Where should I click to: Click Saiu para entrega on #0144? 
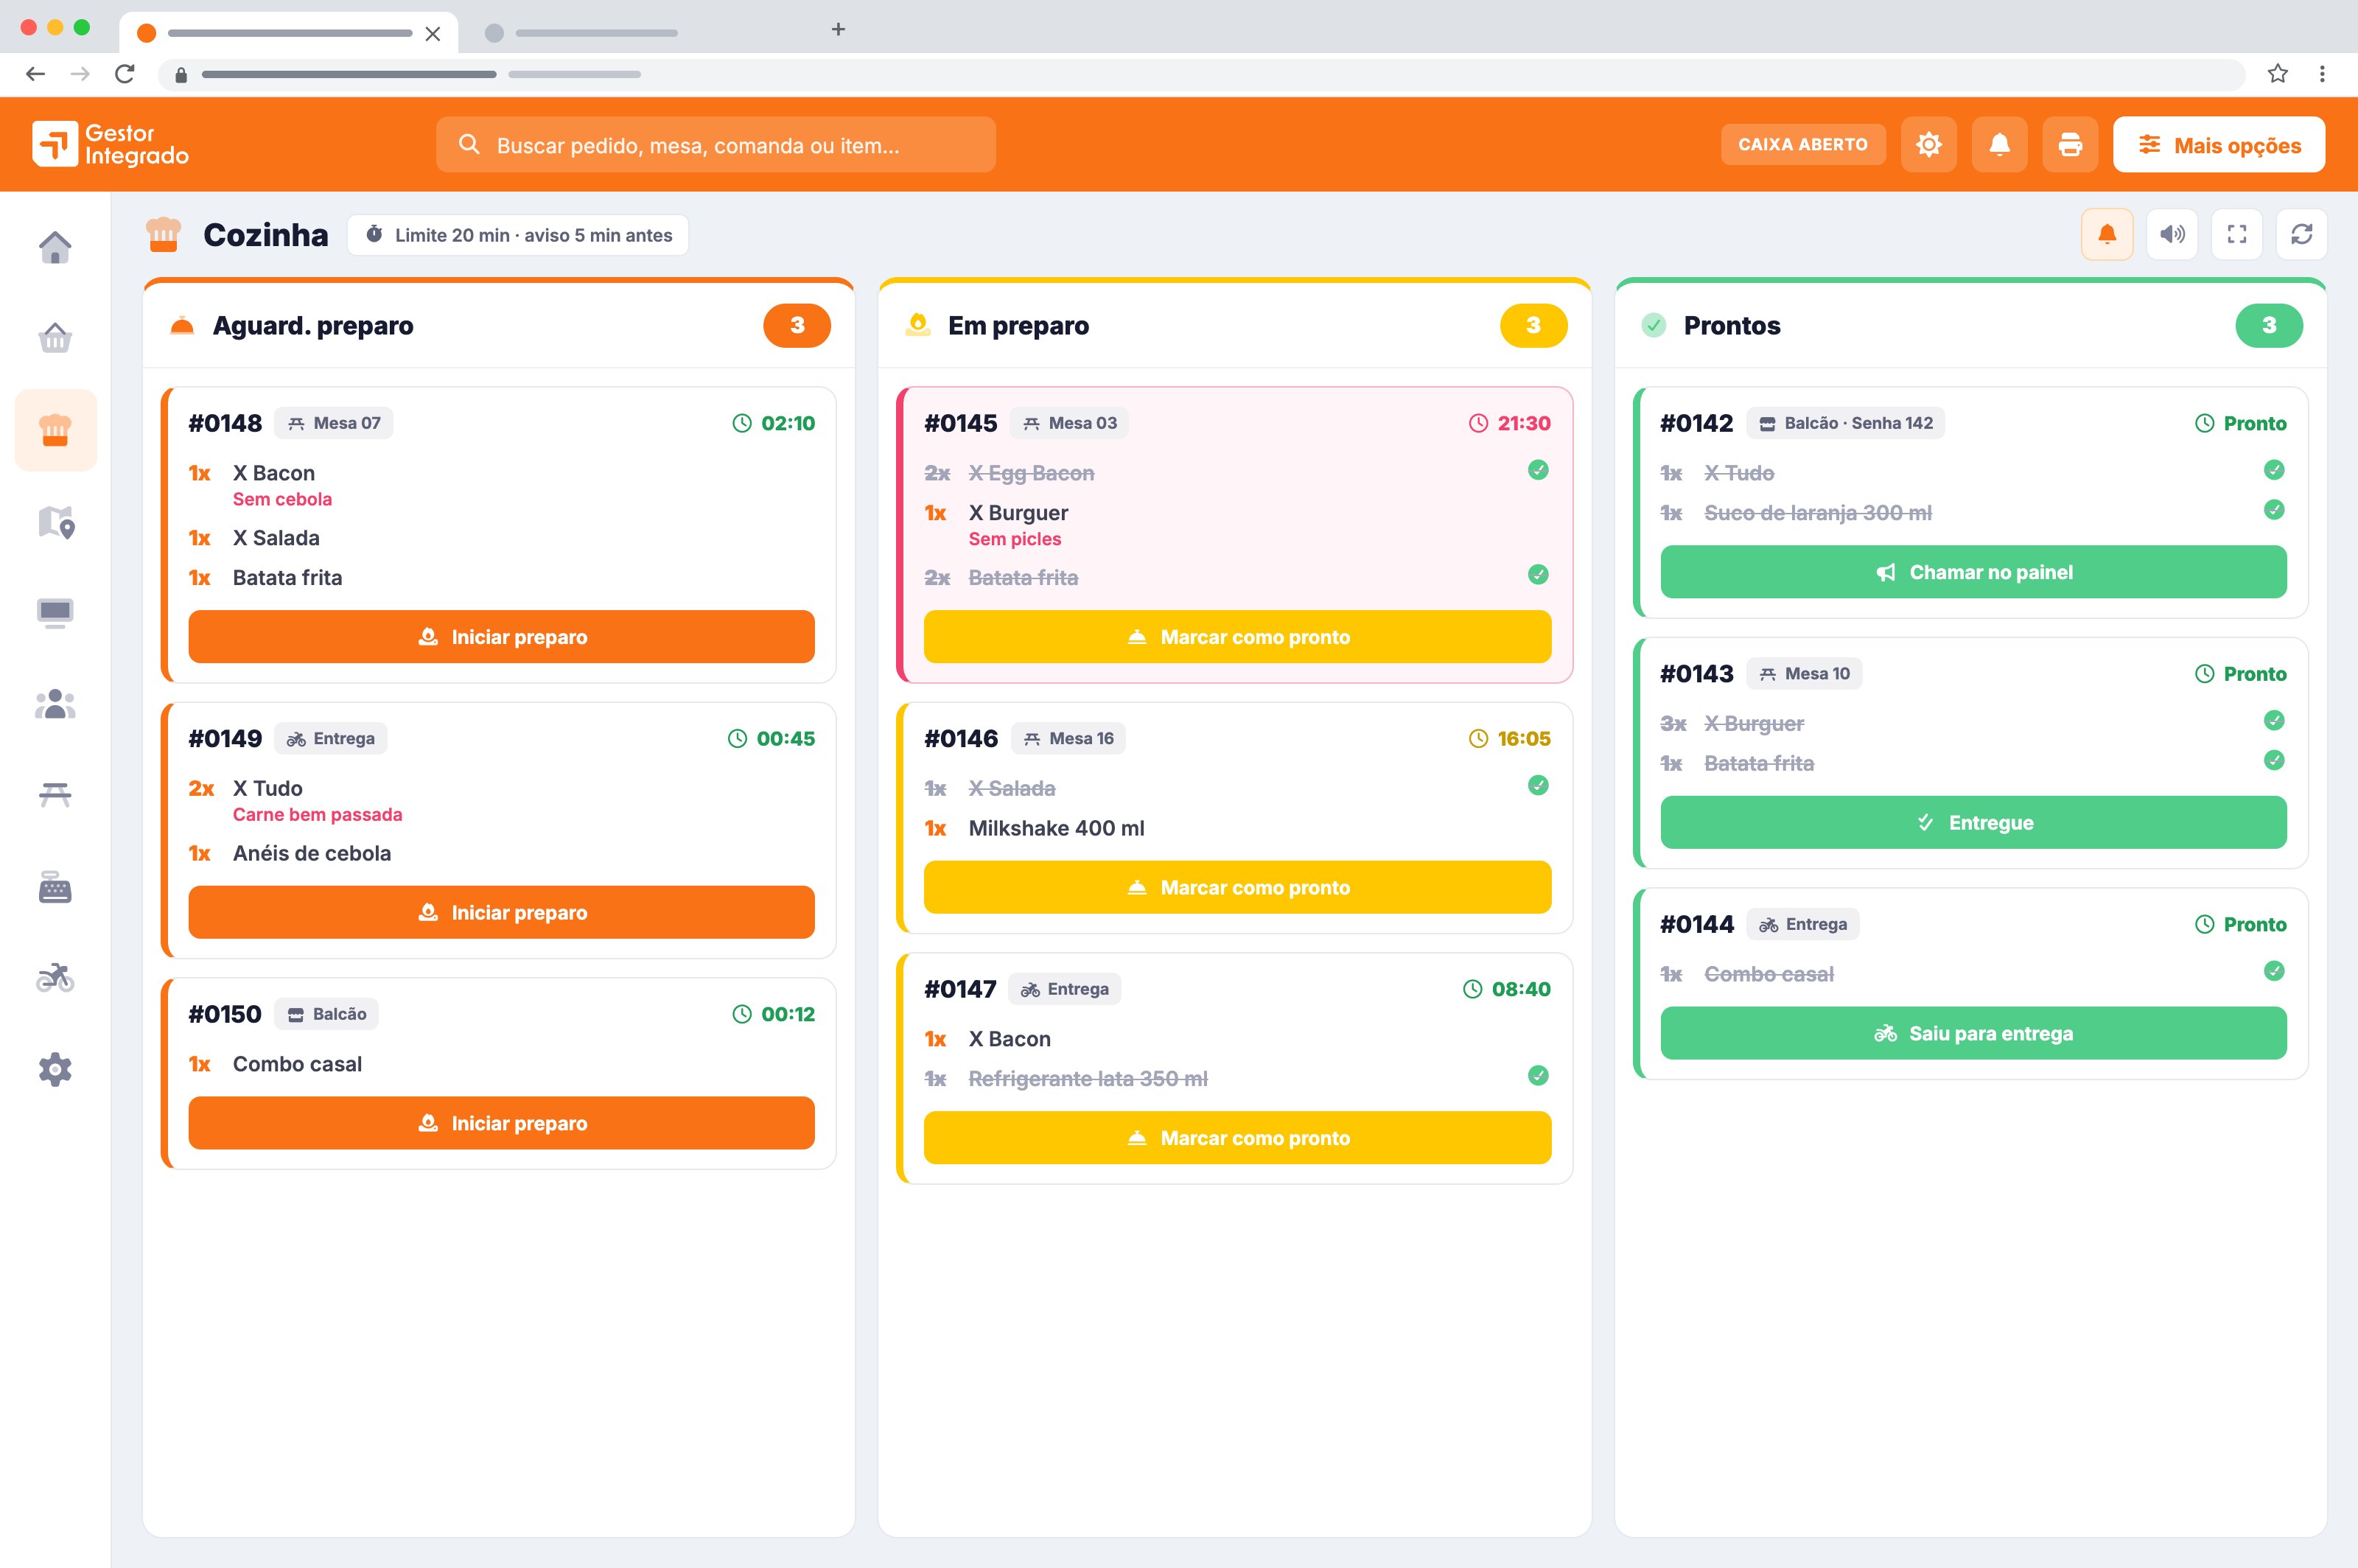pos(1973,1033)
